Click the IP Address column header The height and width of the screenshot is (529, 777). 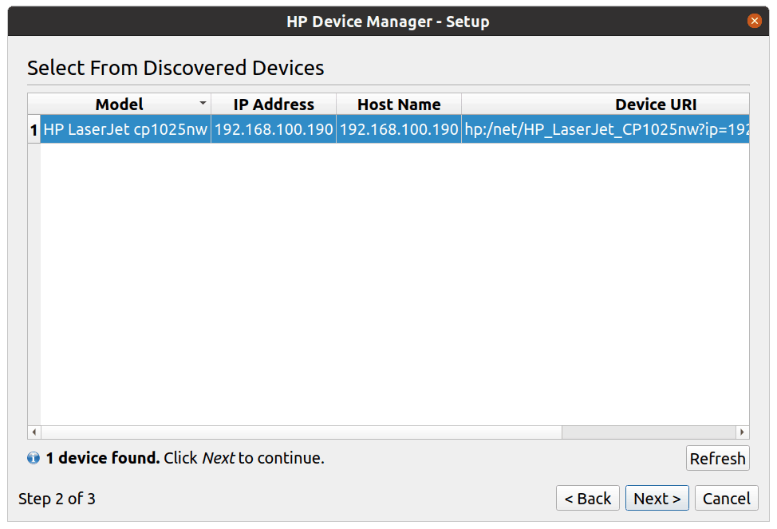pos(274,104)
